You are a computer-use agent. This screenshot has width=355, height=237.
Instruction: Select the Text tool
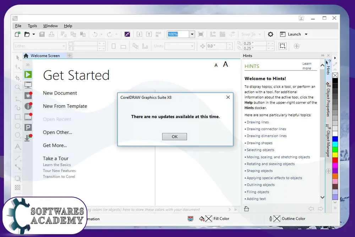tap(18, 146)
